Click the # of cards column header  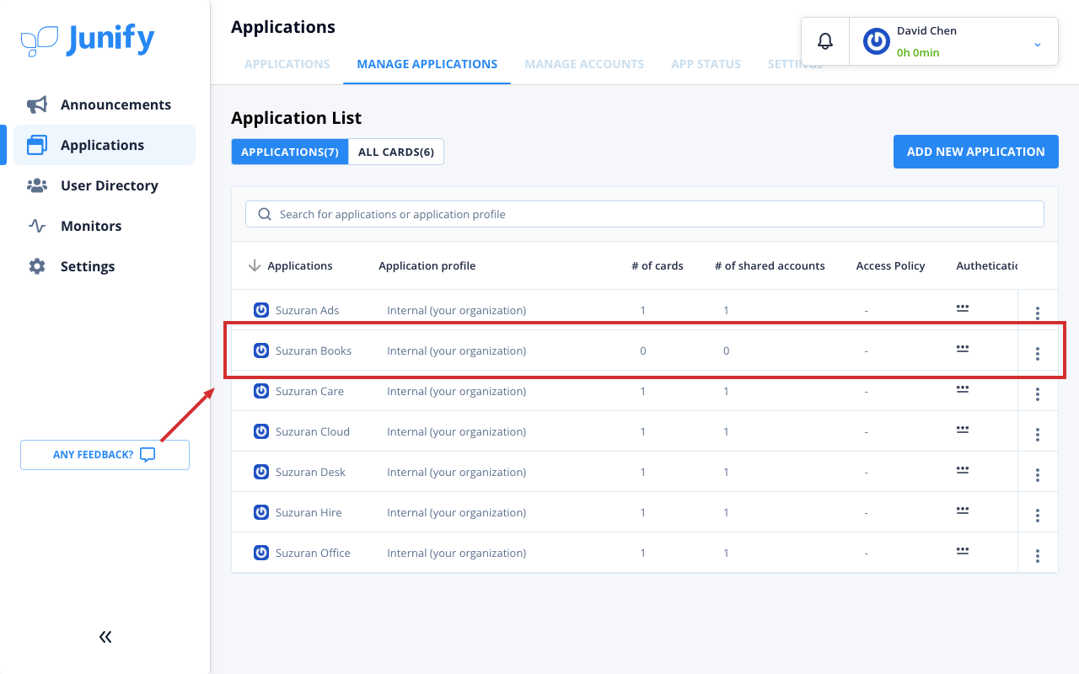(x=658, y=265)
